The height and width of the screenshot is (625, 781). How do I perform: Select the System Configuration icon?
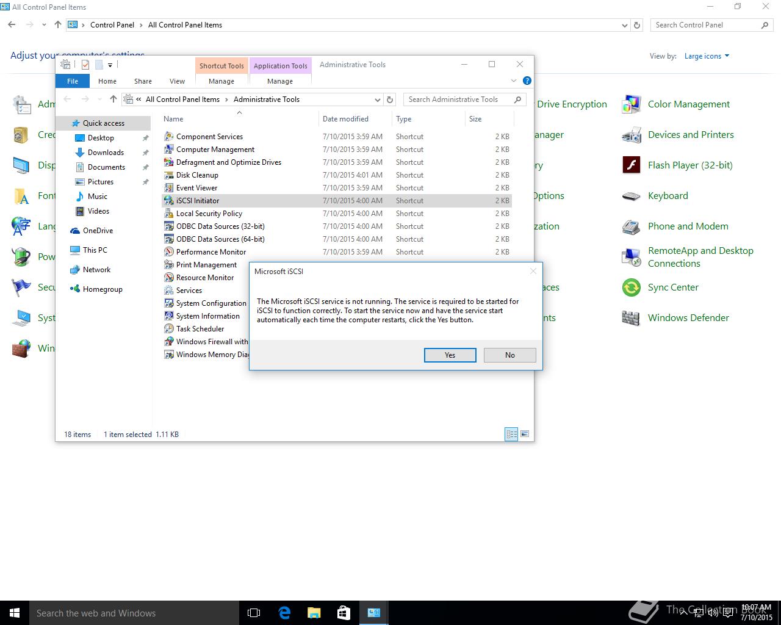169,303
